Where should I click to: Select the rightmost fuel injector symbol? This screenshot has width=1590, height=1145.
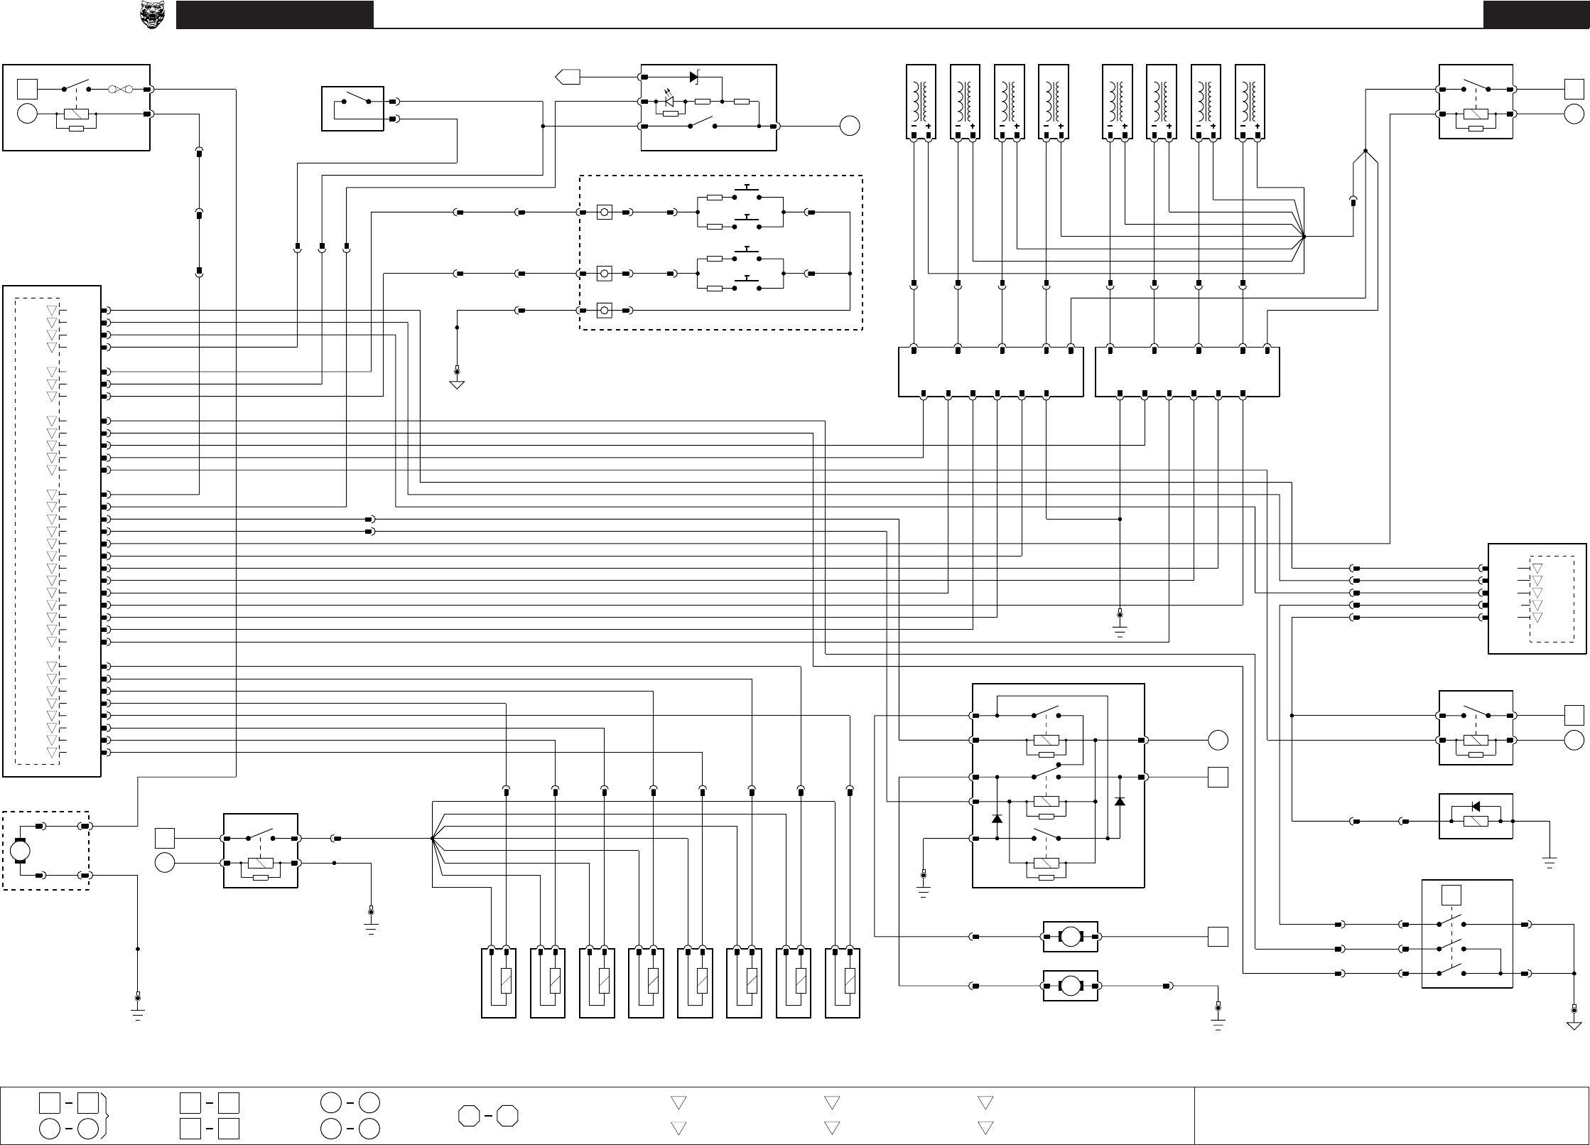coord(843,982)
